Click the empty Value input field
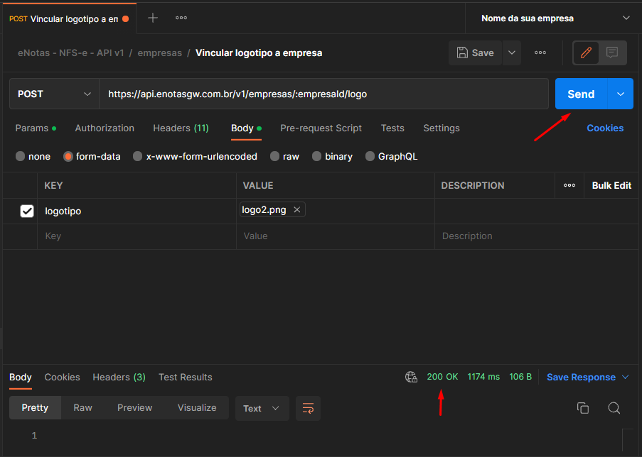642x457 pixels. [336, 236]
